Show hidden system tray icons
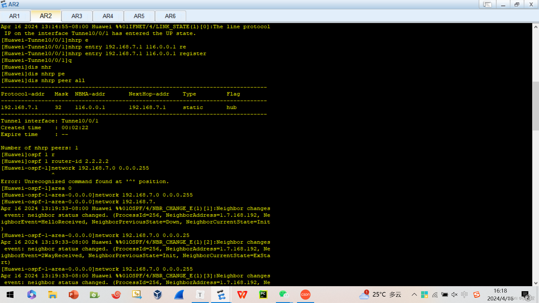Image resolution: width=539 pixels, height=303 pixels. click(x=414, y=295)
